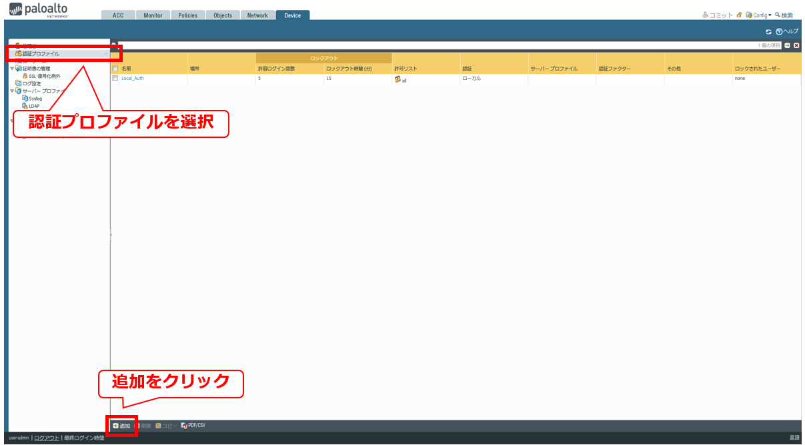Click the SSL 復号化例外 lock icon

coord(25,76)
